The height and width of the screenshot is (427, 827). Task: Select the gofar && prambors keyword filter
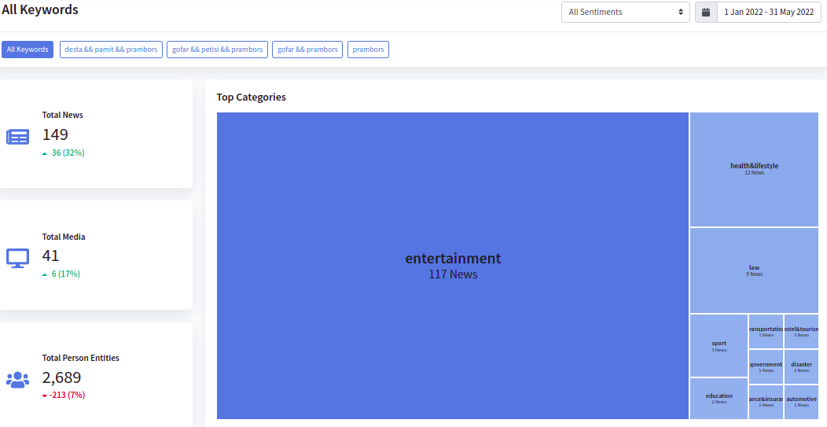[307, 50]
